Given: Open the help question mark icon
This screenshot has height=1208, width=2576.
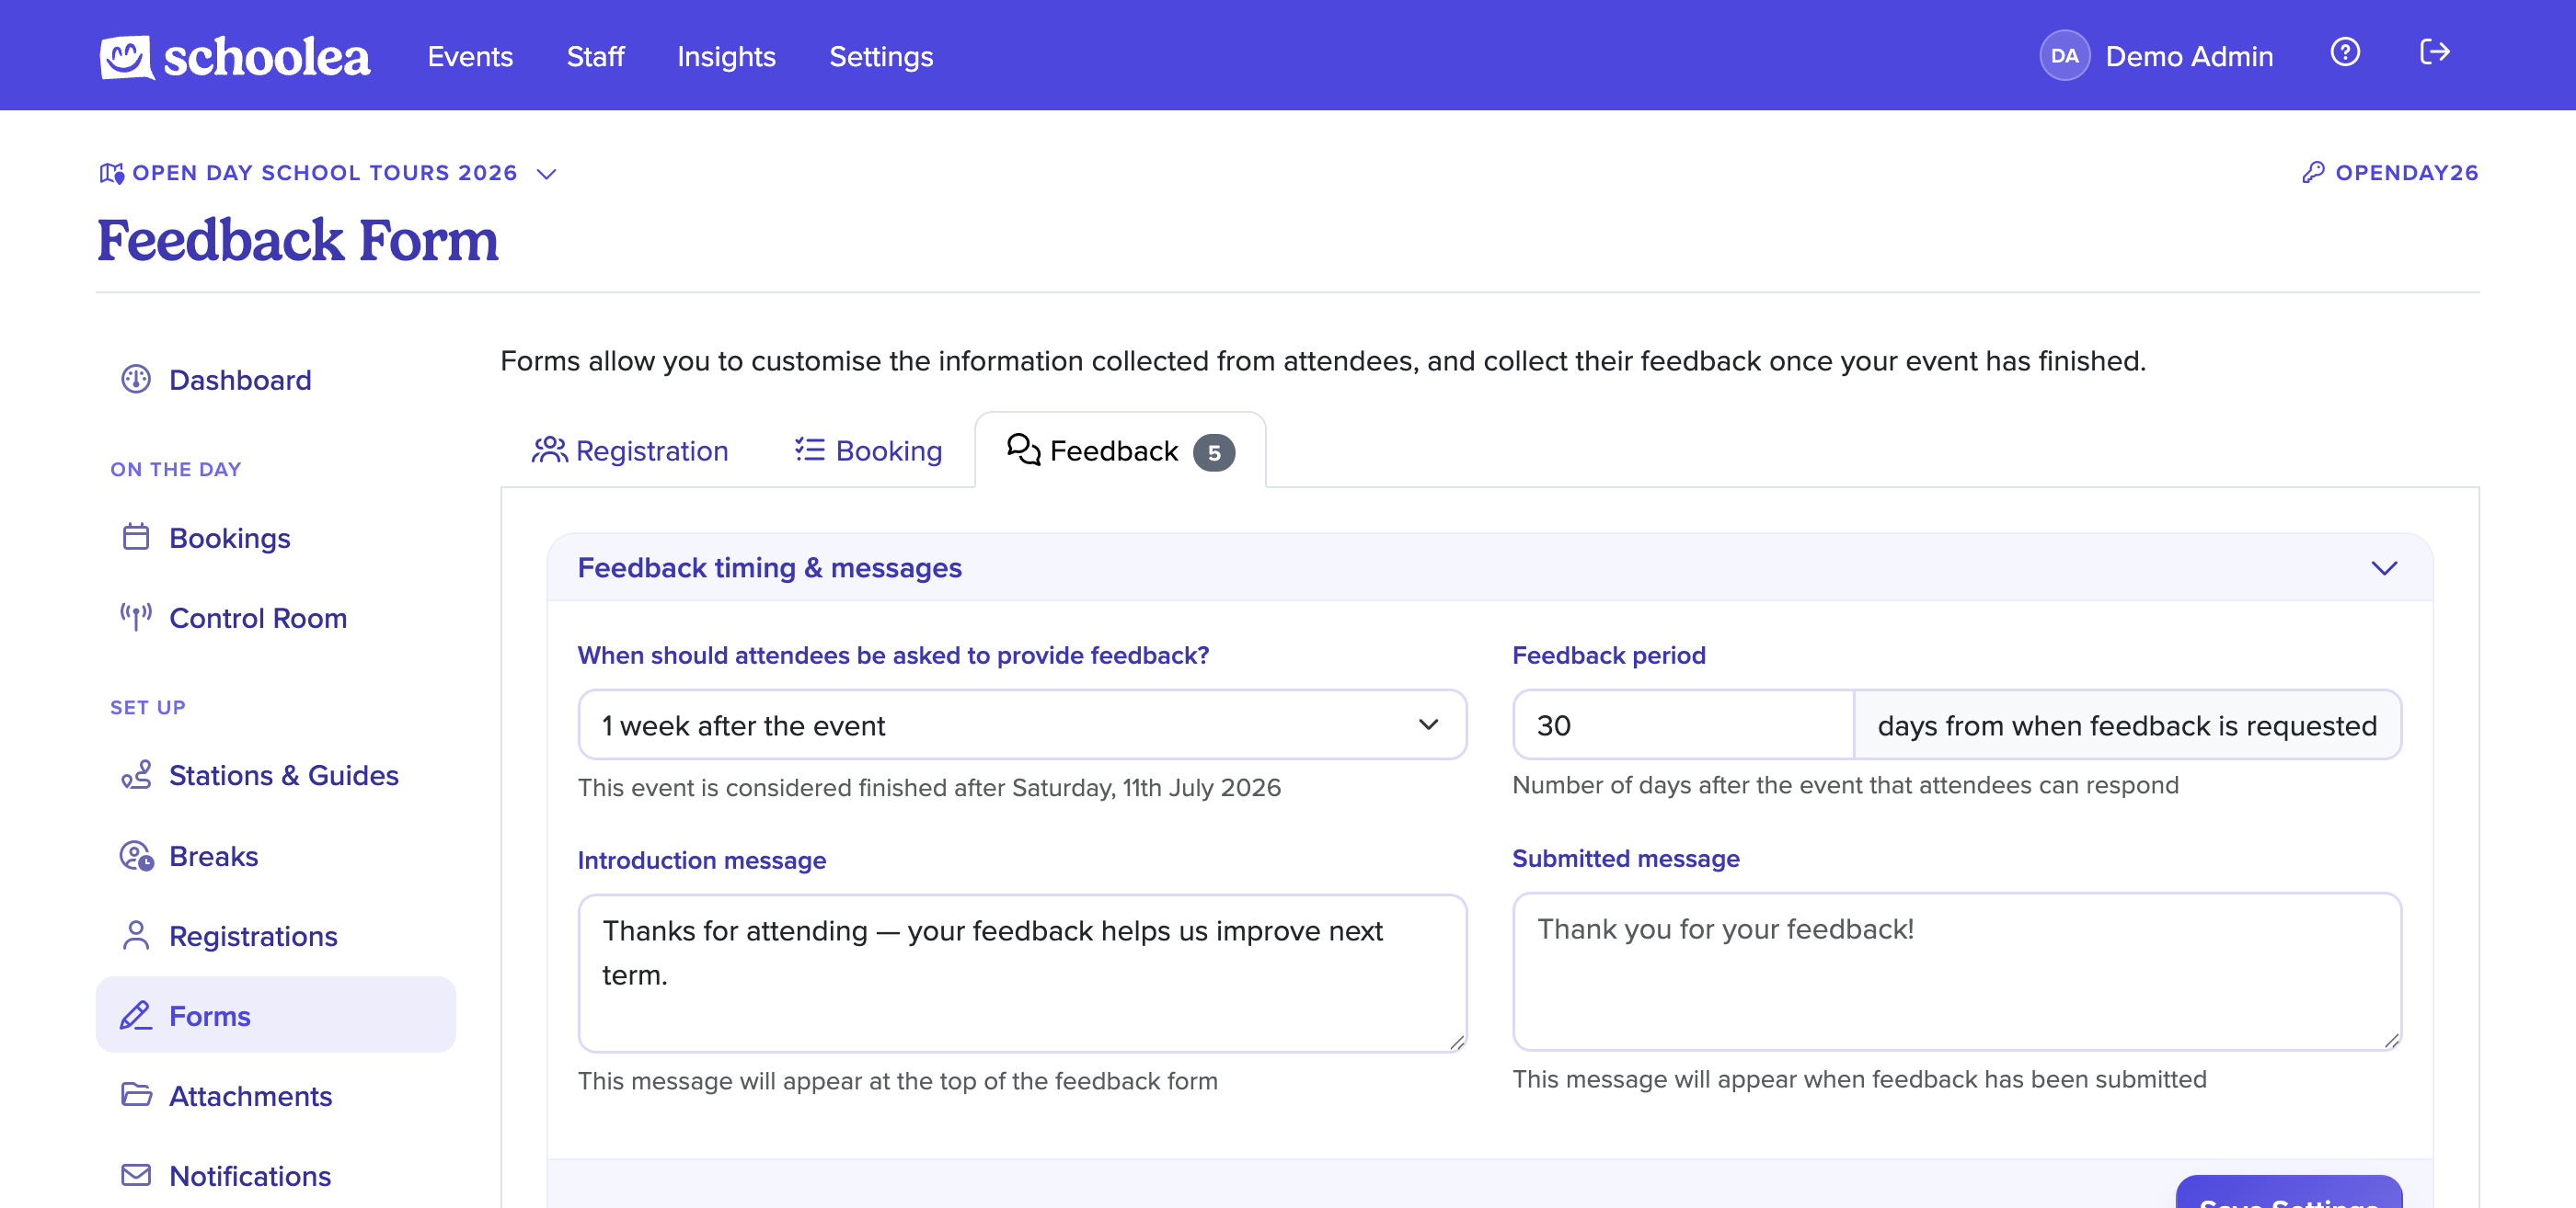Looking at the screenshot, I should point(2344,52).
